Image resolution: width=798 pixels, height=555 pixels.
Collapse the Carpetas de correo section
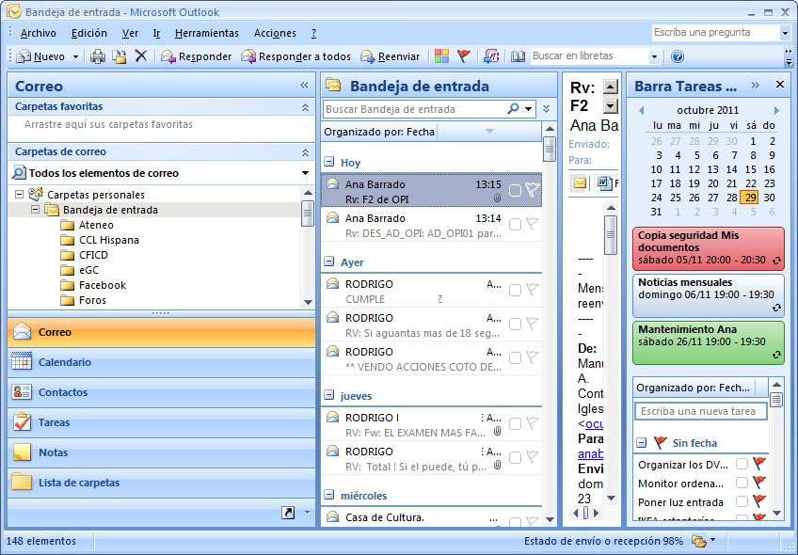pyautogui.click(x=305, y=152)
